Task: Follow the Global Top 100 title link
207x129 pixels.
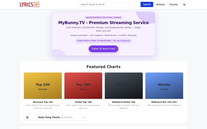Action: [83, 102]
